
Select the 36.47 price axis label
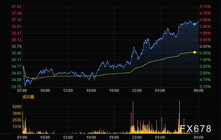[16, 33]
